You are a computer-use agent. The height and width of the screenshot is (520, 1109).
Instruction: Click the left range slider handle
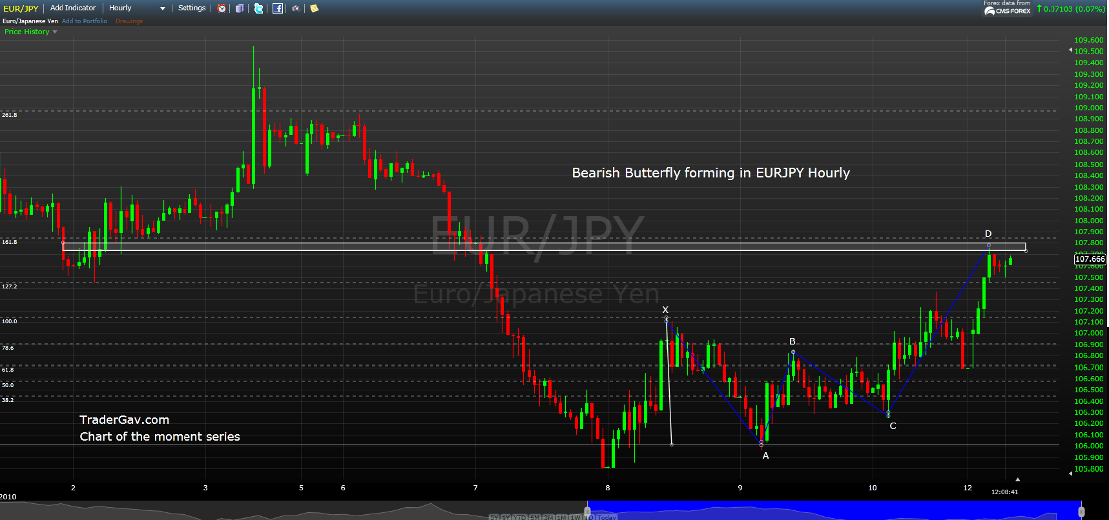point(587,512)
